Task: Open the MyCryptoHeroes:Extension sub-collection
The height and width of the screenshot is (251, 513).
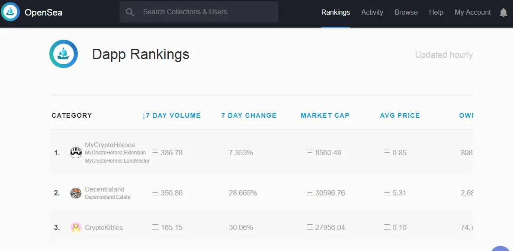Action: [x=115, y=153]
